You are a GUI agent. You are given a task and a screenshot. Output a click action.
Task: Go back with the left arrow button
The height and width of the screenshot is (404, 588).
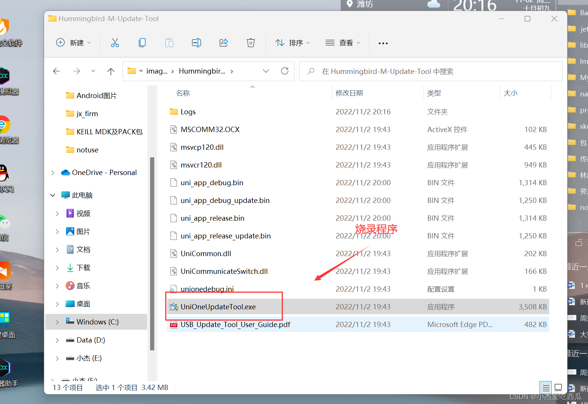(57, 71)
